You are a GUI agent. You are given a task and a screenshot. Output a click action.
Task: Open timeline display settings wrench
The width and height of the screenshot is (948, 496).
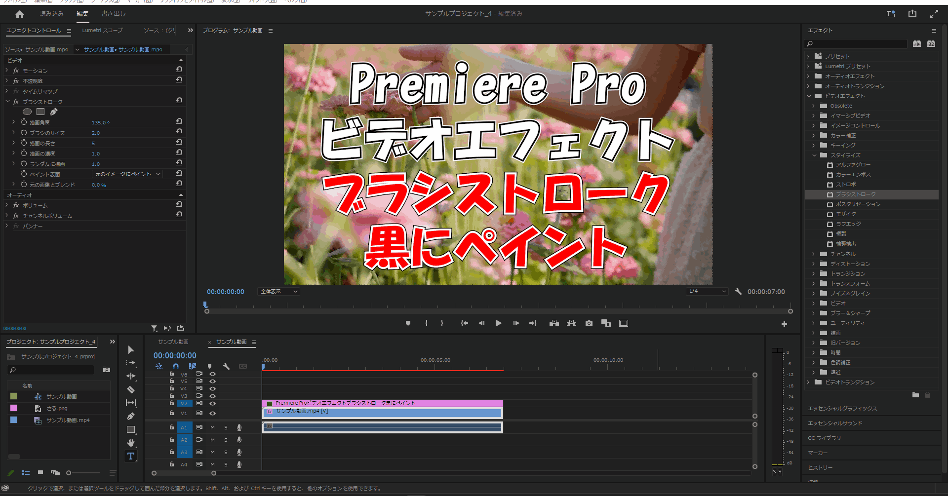tap(226, 366)
